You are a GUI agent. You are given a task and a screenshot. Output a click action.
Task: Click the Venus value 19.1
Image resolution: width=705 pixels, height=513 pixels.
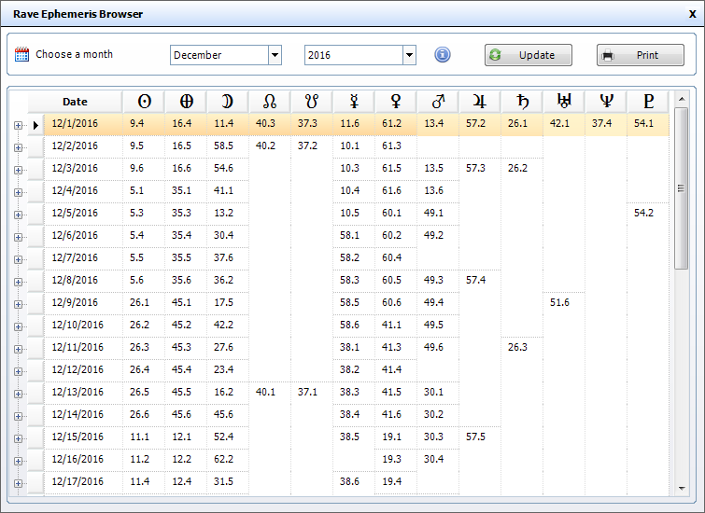391,437
